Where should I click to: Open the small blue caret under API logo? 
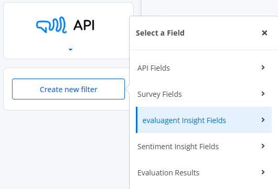point(71,50)
